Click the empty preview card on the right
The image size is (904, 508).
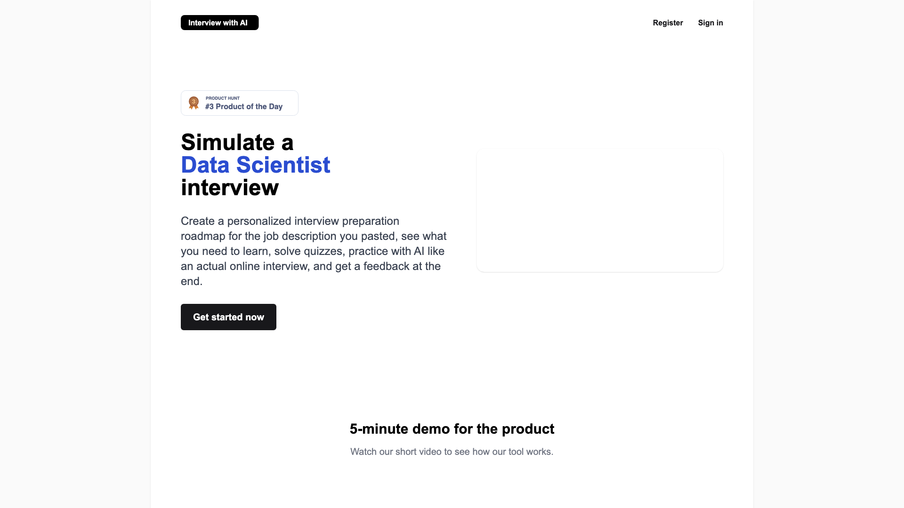[599, 210]
